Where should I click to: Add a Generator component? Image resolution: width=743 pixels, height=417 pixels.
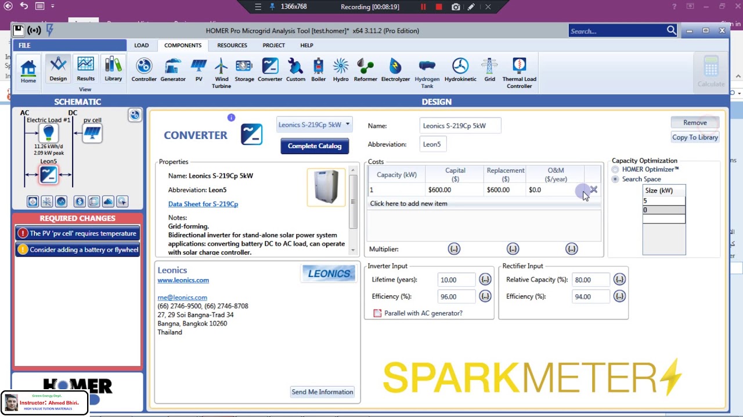click(173, 71)
